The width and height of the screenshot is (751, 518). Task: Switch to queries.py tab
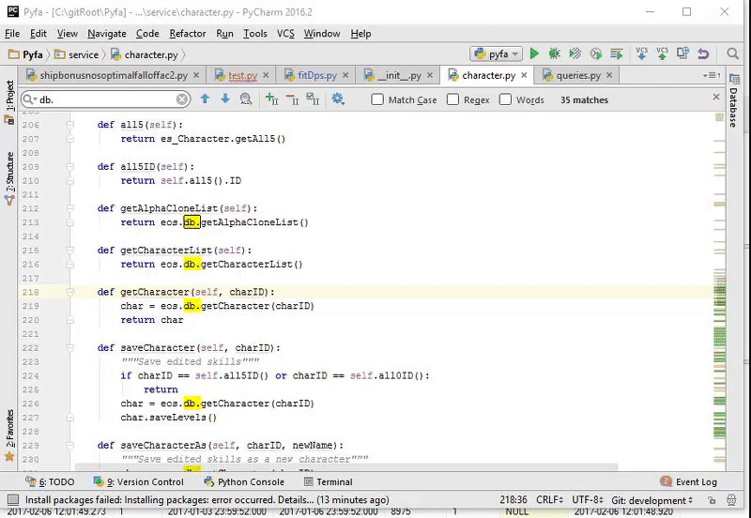(x=578, y=75)
